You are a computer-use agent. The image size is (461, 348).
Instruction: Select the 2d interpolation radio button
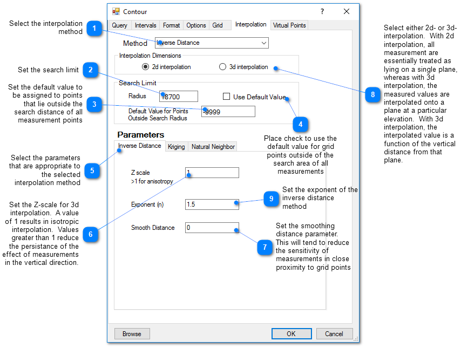pos(145,67)
